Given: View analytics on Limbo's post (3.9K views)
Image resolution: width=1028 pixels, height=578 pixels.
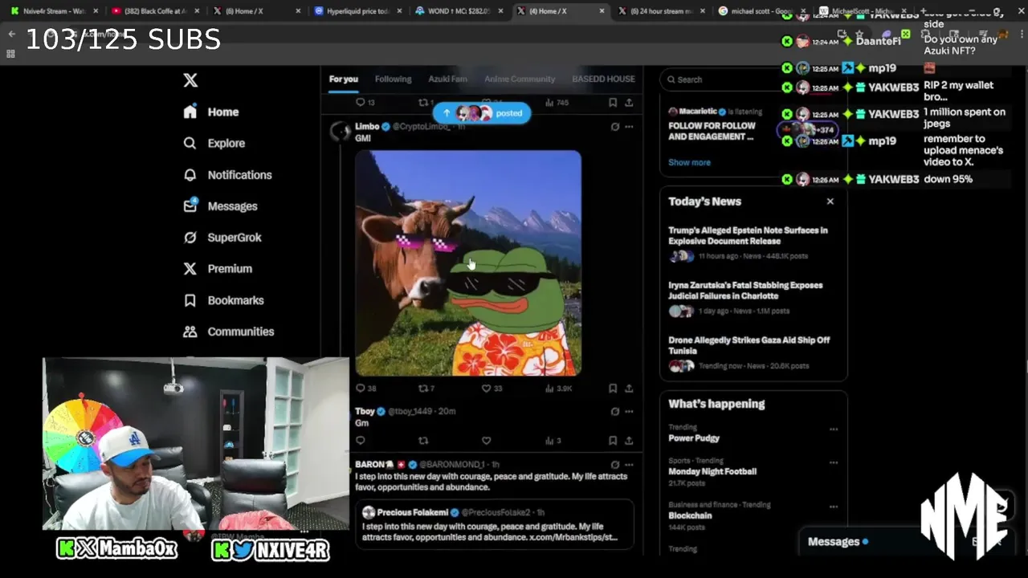Looking at the screenshot, I should [558, 388].
